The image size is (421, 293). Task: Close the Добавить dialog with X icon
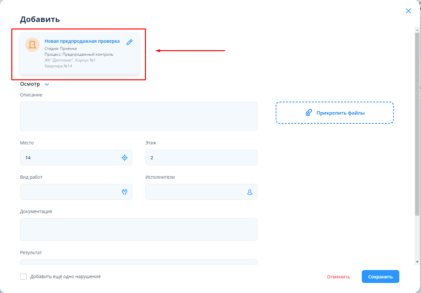408,11
